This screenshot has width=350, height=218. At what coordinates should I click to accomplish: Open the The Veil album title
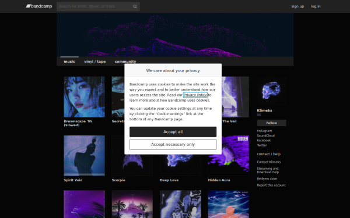tap(229, 121)
